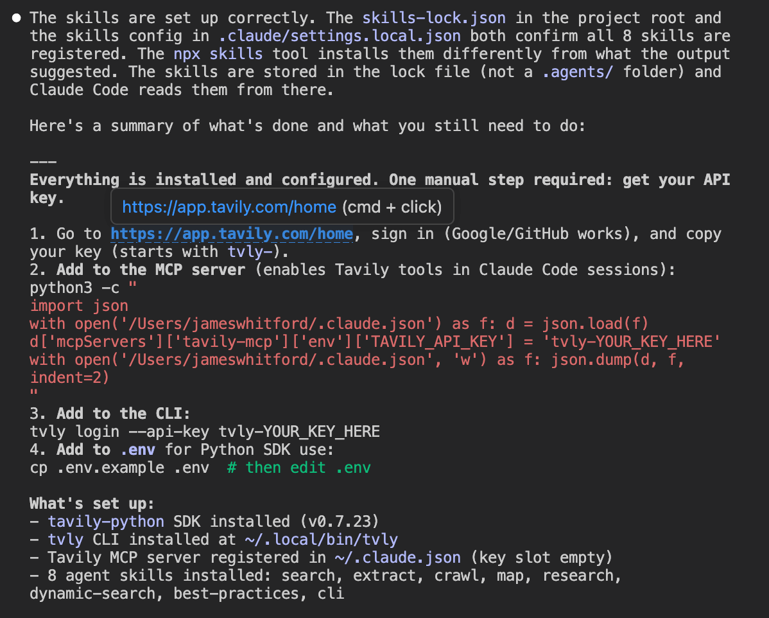Click the URL inside the hover tooltip
The image size is (769, 618).
[x=229, y=207]
